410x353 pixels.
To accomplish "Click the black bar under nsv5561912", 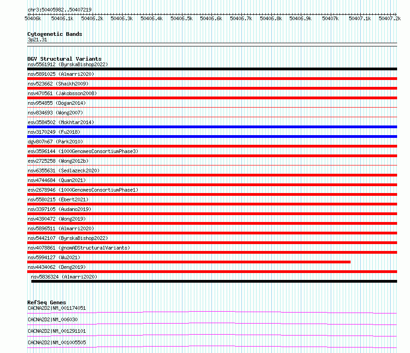I will tap(212, 69).
